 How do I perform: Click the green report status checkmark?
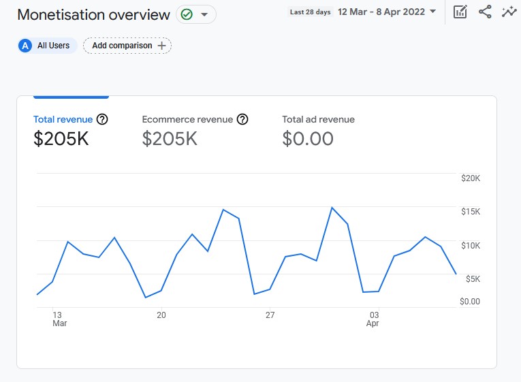187,14
